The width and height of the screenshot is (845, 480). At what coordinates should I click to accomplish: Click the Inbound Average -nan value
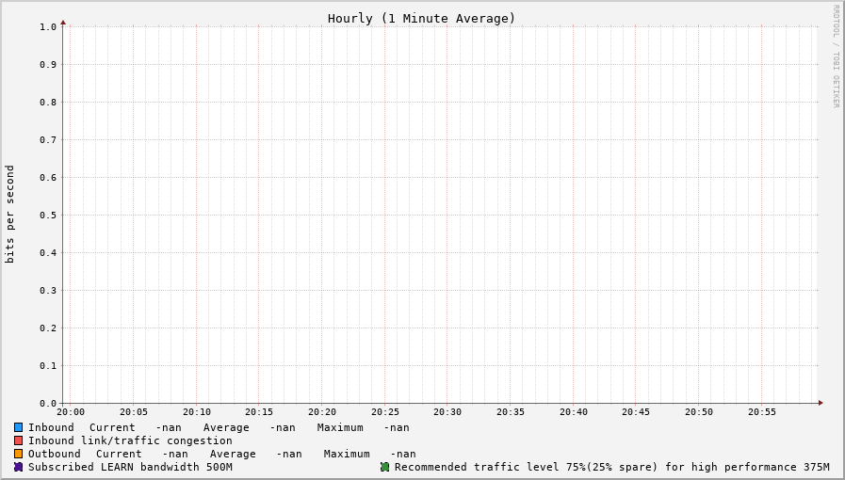pos(283,427)
